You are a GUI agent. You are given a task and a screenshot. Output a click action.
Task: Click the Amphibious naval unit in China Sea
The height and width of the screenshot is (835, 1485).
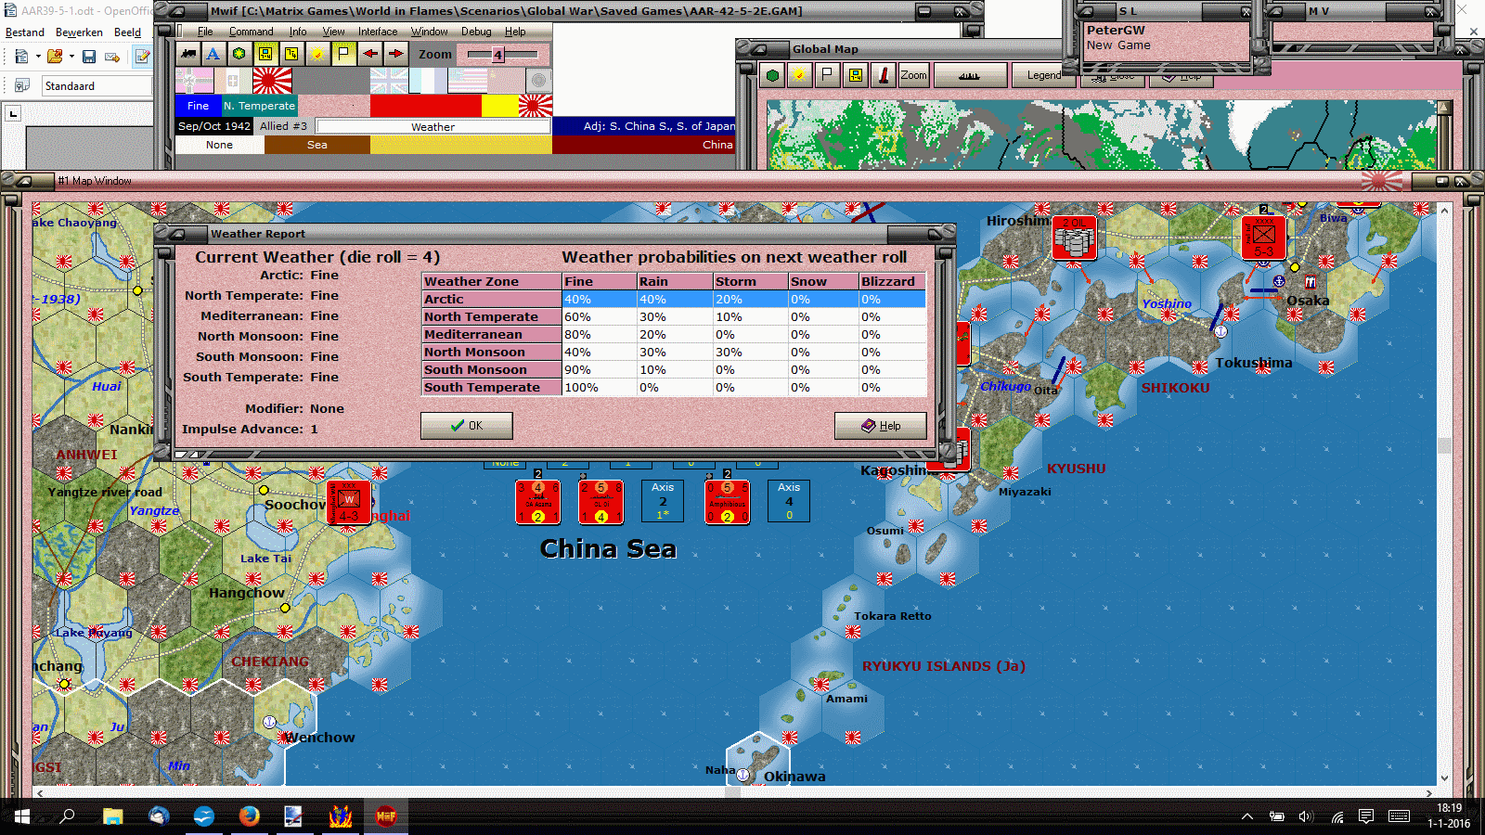(x=727, y=502)
